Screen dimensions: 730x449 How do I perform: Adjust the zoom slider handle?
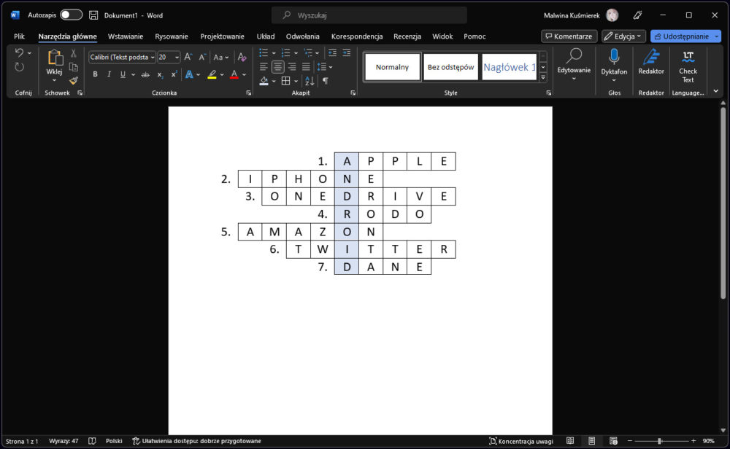pyautogui.click(x=659, y=441)
